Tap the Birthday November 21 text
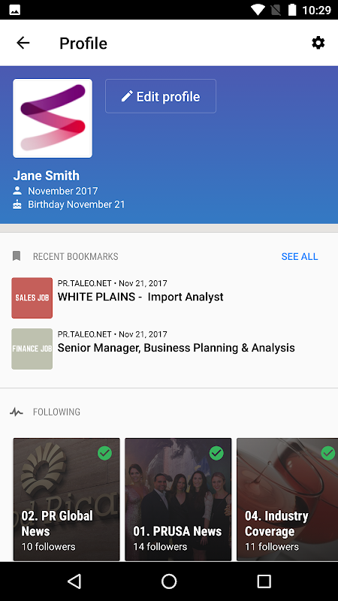 point(77,204)
